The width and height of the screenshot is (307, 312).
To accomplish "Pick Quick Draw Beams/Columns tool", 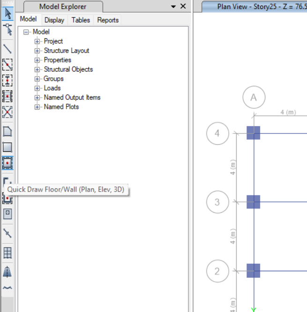I will [7, 65].
